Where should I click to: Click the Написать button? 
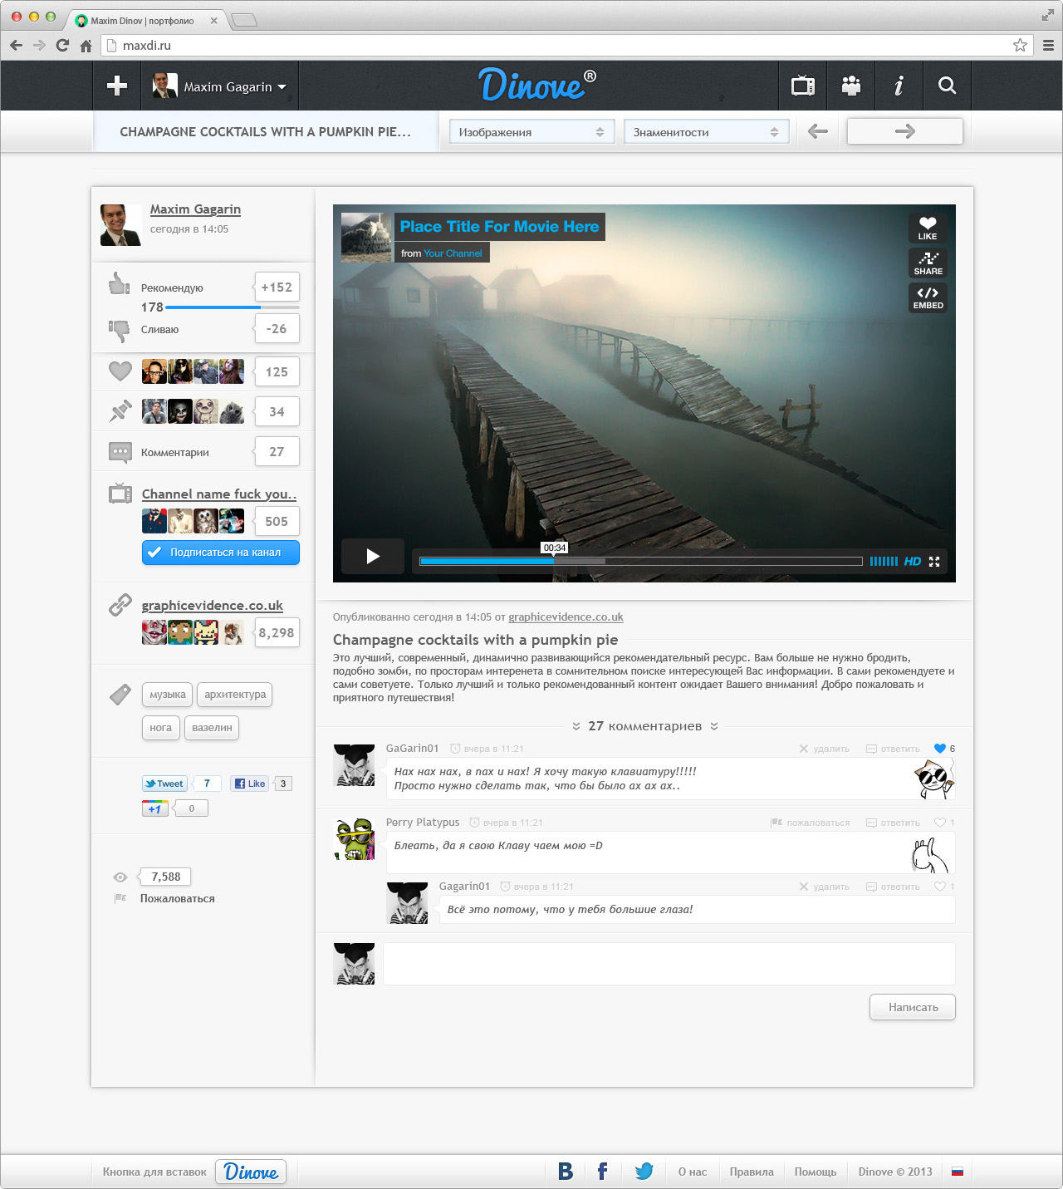(x=913, y=1007)
